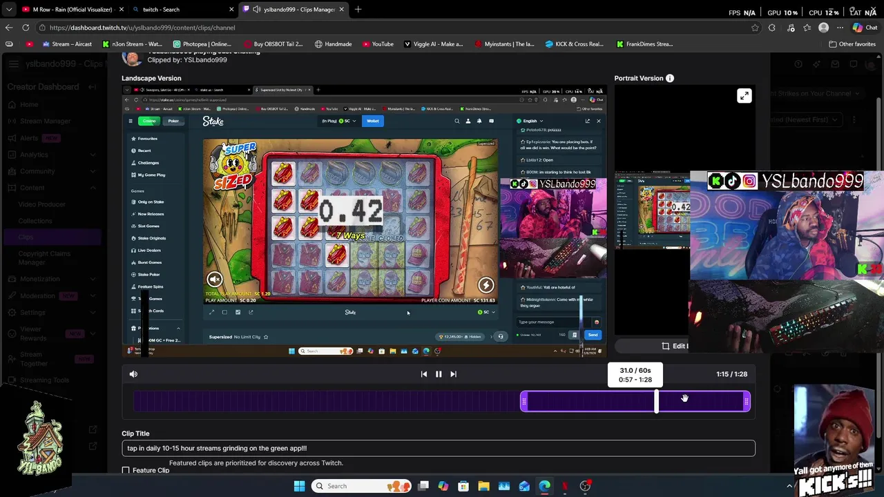Open the Stream – Aircast bookmark

click(x=66, y=44)
